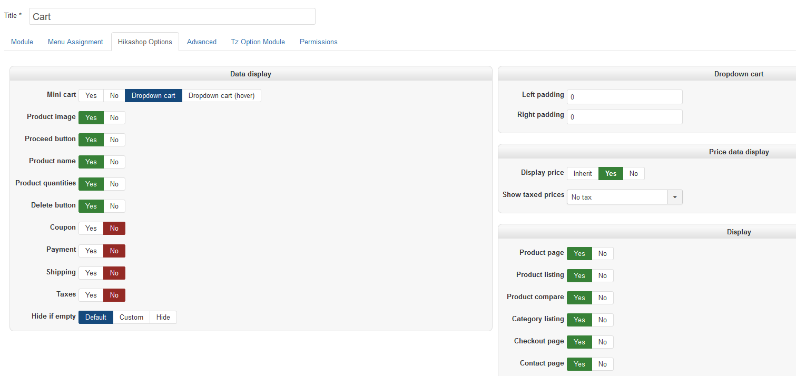The width and height of the screenshot is (796, 376).
Task: Set Category listing to No
Action: [603, 320]
